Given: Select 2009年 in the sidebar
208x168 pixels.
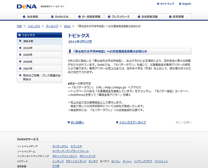Looking at the screenshot, I should (39, 55).
